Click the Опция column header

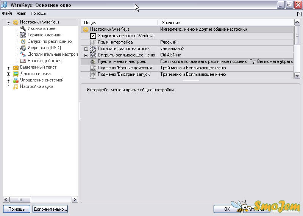[x=119, y=23]
